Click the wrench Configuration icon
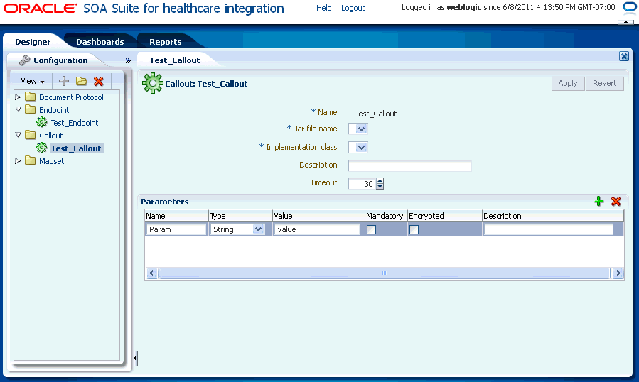Screen dimensions: 639x382 (24, 60)
